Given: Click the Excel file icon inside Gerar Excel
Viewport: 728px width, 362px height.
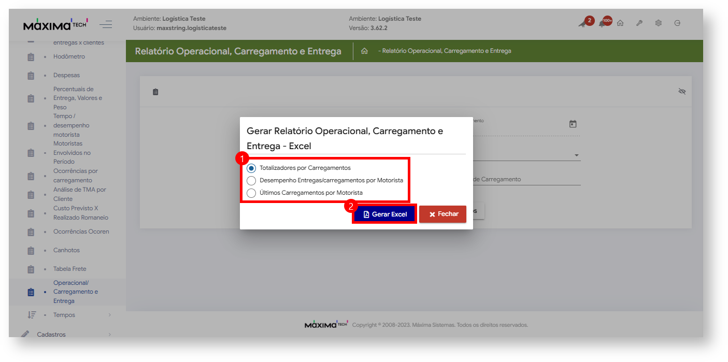Looking at the screenshot, I should tap(366, 214).
